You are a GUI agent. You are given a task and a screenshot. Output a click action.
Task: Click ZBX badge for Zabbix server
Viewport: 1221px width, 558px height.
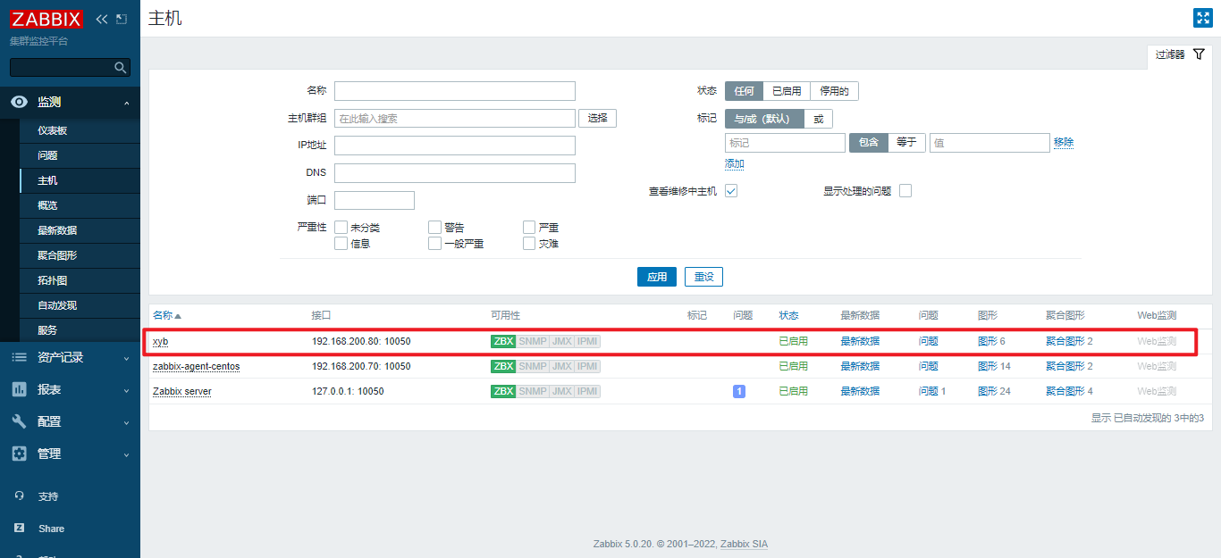(503, 391)
